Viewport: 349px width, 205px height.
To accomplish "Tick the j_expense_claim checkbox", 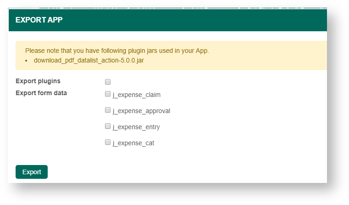I will tap(108, 94).
